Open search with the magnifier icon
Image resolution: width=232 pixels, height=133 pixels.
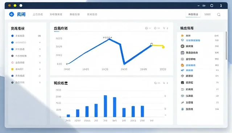click(219, 14)
